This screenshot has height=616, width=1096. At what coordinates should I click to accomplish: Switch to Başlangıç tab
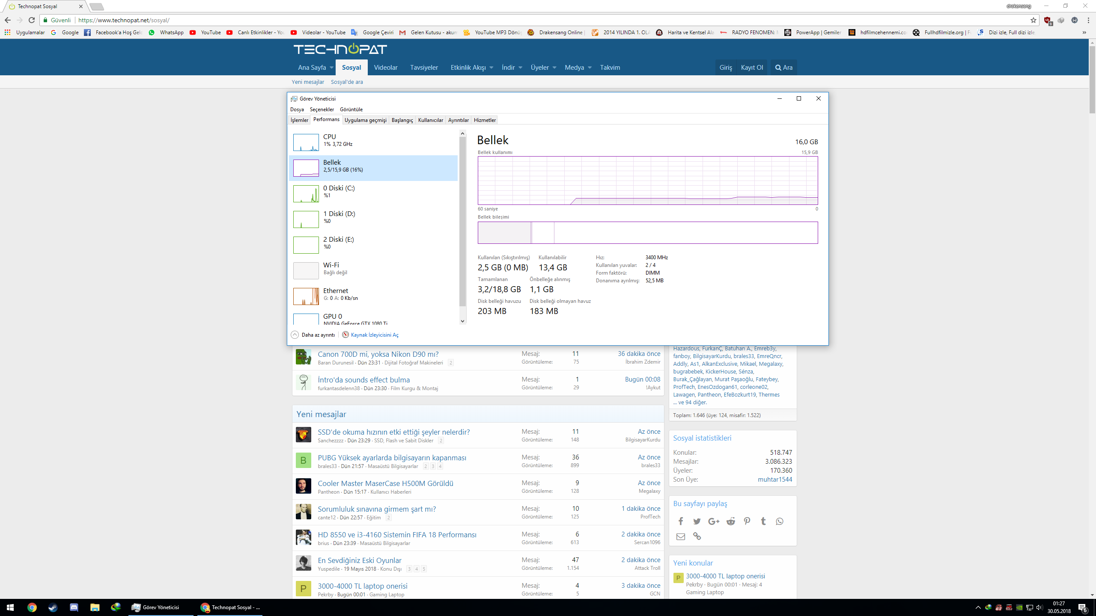(402, 120)
